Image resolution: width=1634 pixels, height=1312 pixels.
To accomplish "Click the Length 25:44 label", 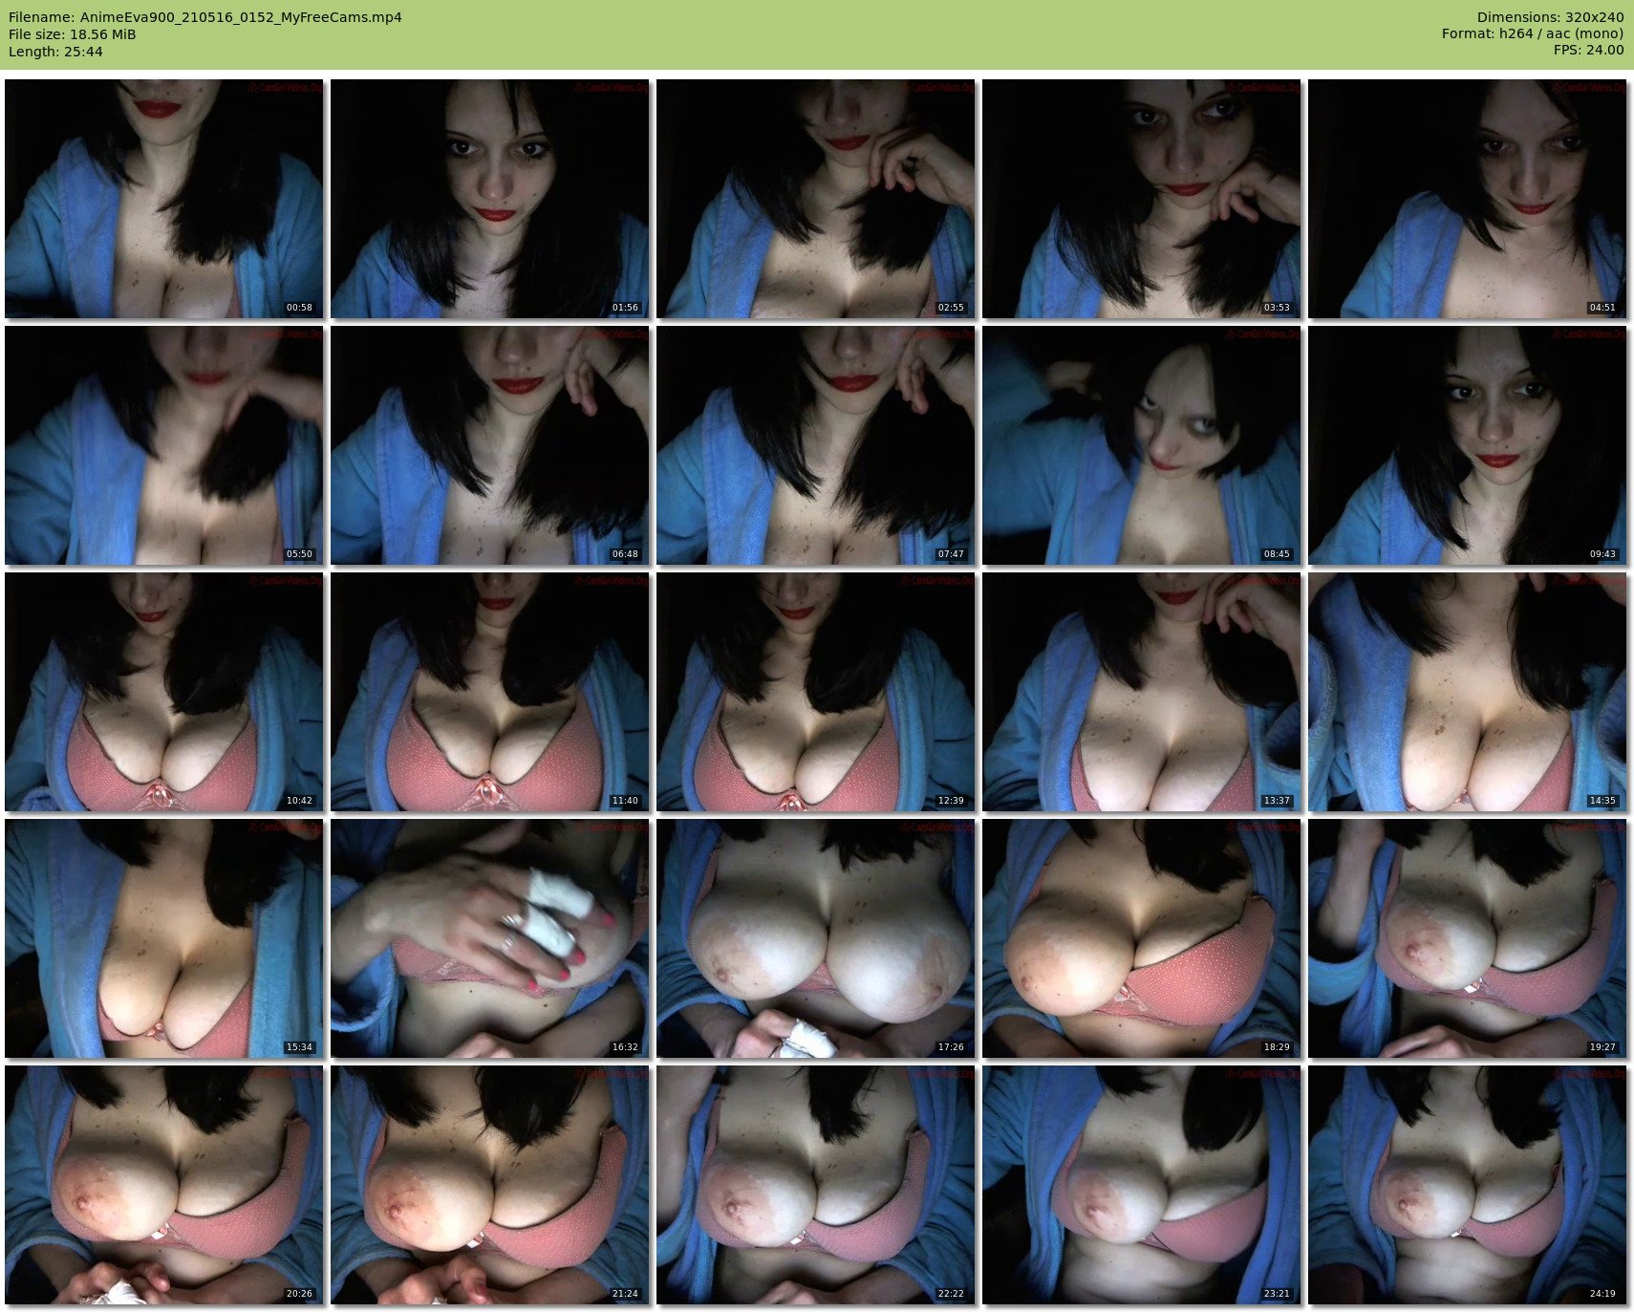I will 55,52.
